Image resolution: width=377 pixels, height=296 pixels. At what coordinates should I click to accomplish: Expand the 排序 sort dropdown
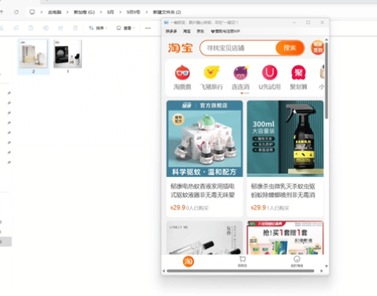pos(98,28)
